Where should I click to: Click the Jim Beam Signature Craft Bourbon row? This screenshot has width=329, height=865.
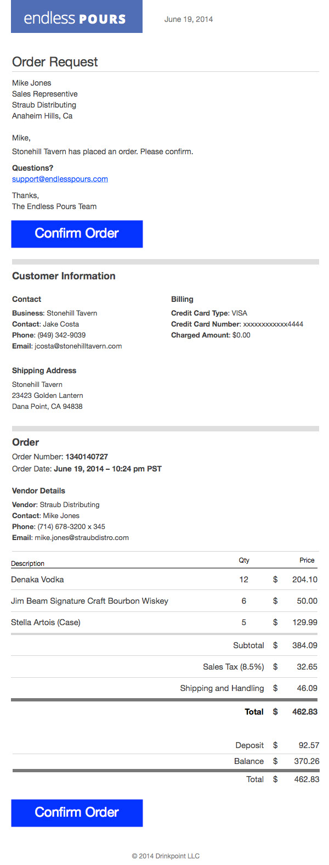tap(164, 601)
